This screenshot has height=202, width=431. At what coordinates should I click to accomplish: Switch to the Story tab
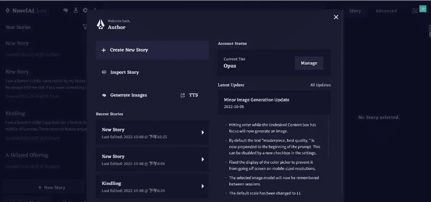point(355,11)
